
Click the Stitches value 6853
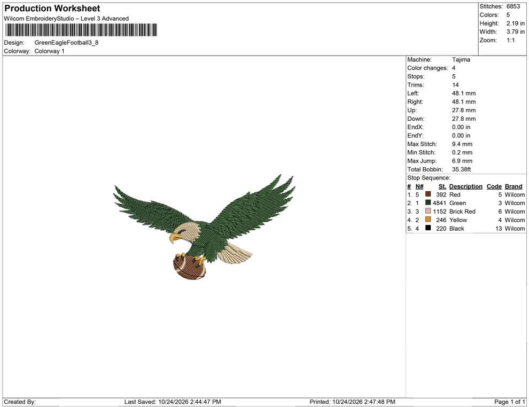[x=513, y=6]
